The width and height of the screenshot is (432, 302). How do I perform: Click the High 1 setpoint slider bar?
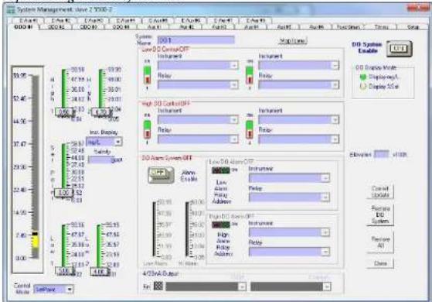point(64,88)
